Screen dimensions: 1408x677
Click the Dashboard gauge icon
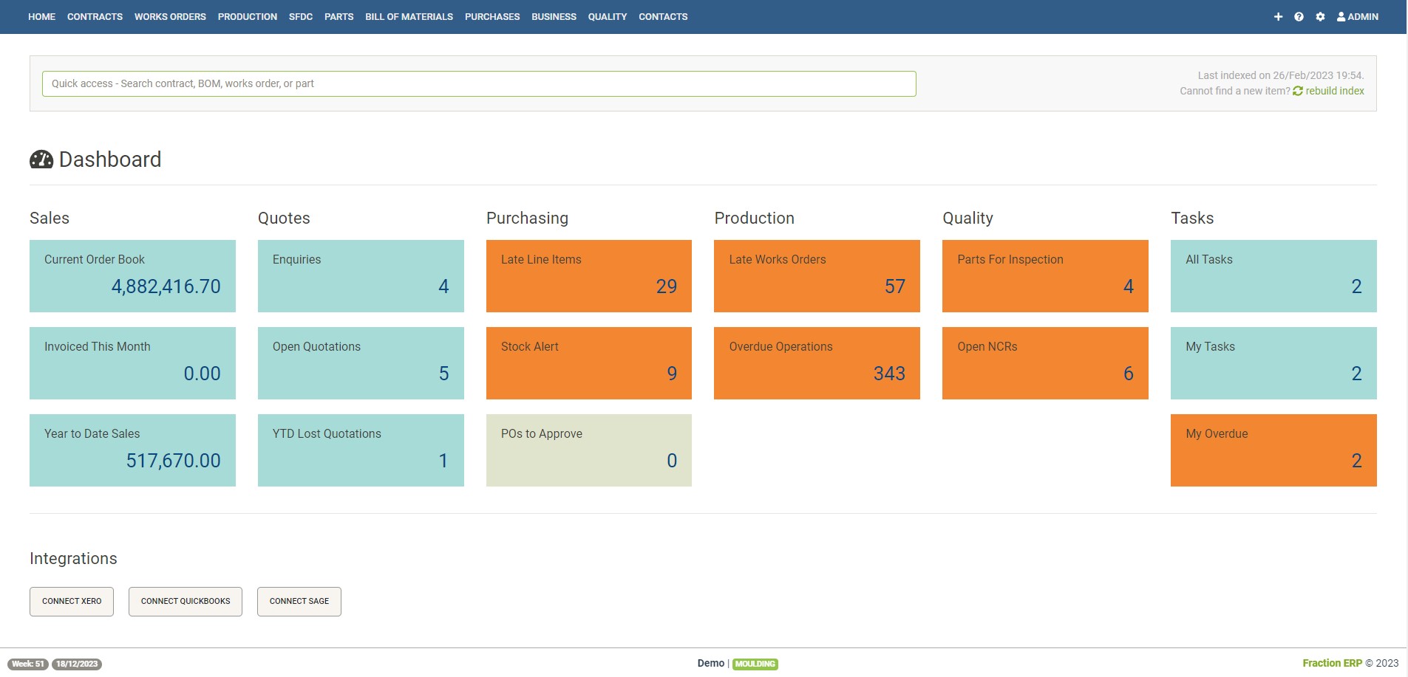coord(41,159)
